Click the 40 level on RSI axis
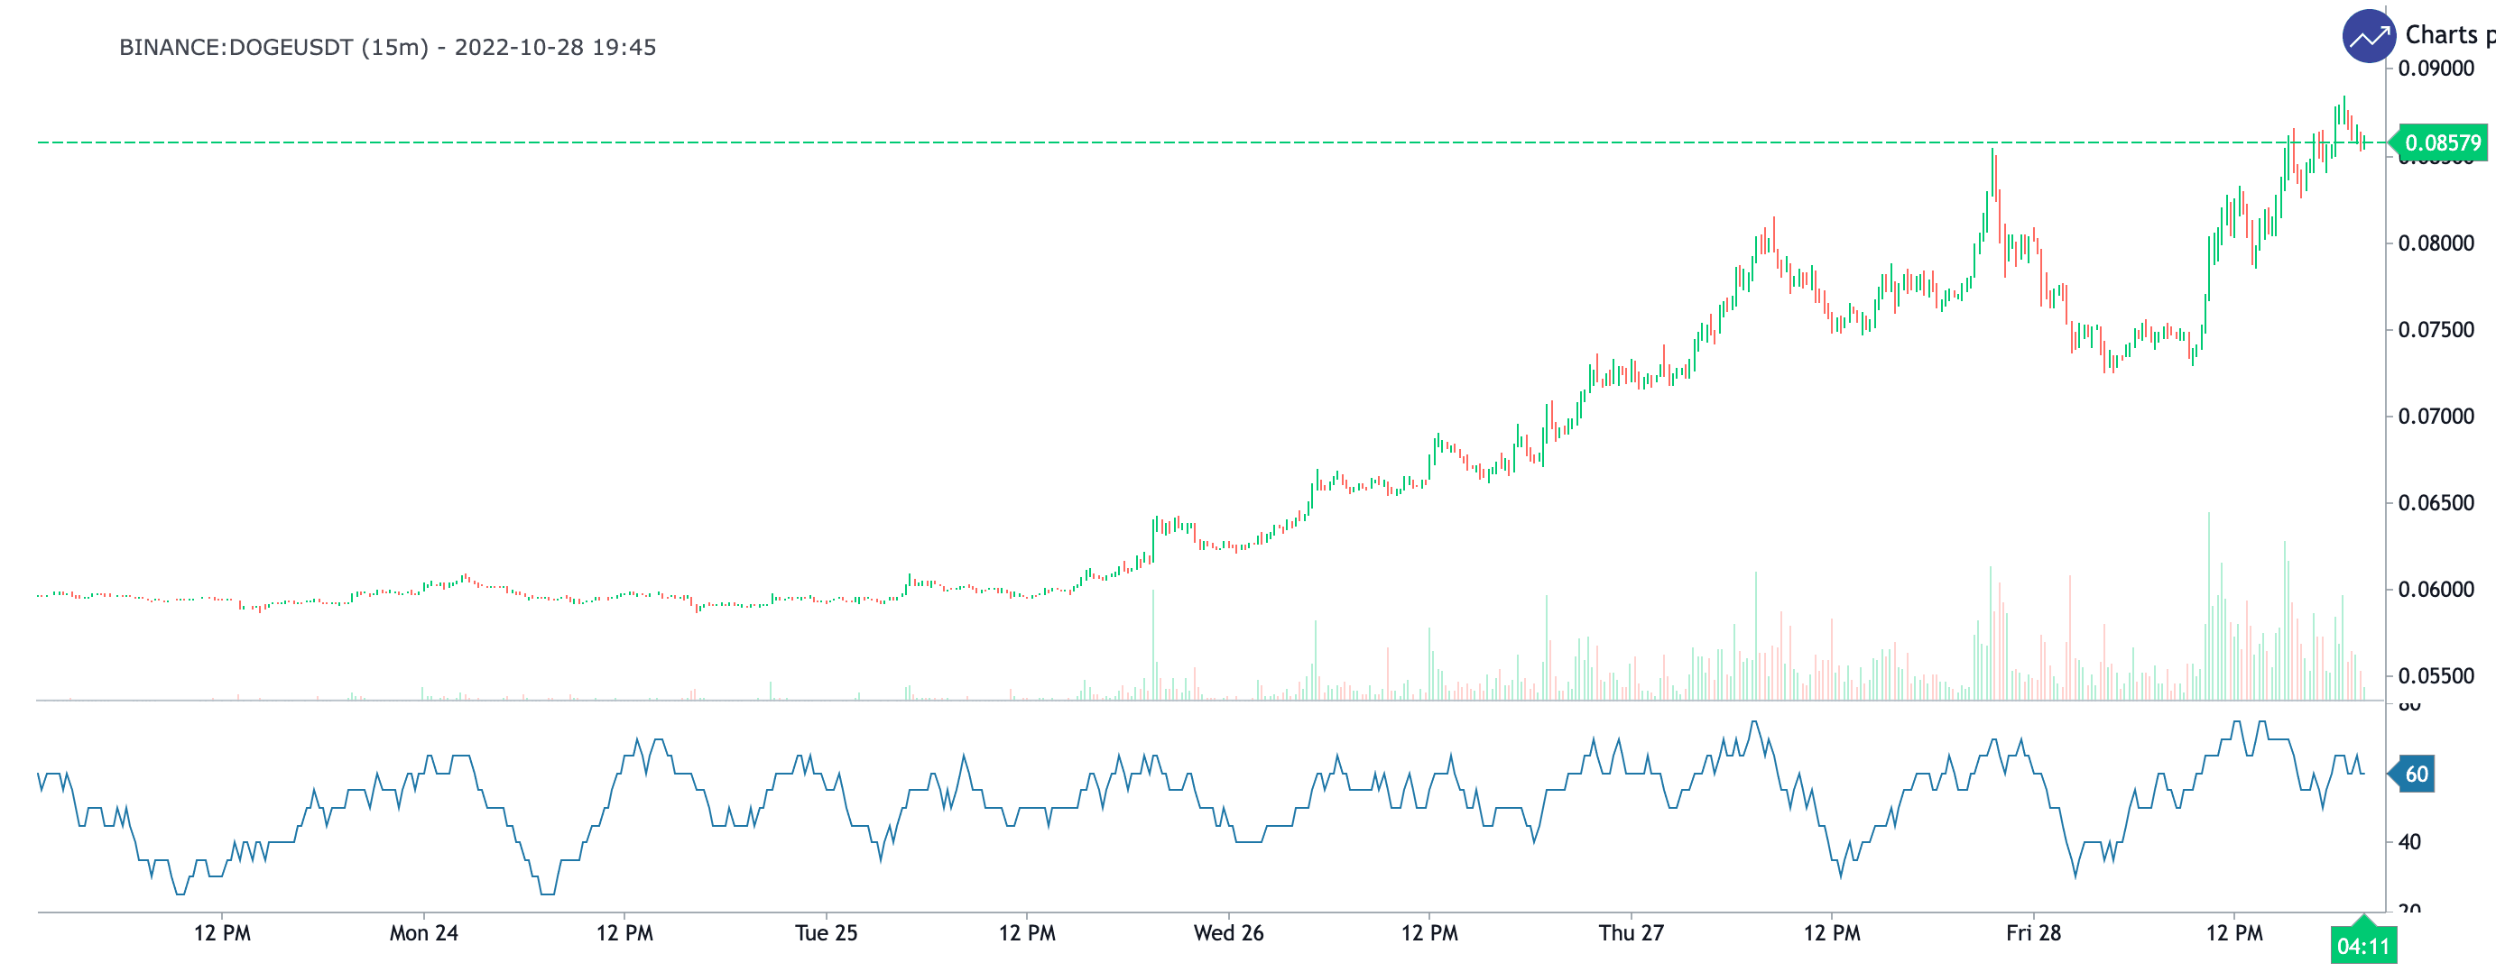 (x=2408, y=842)
